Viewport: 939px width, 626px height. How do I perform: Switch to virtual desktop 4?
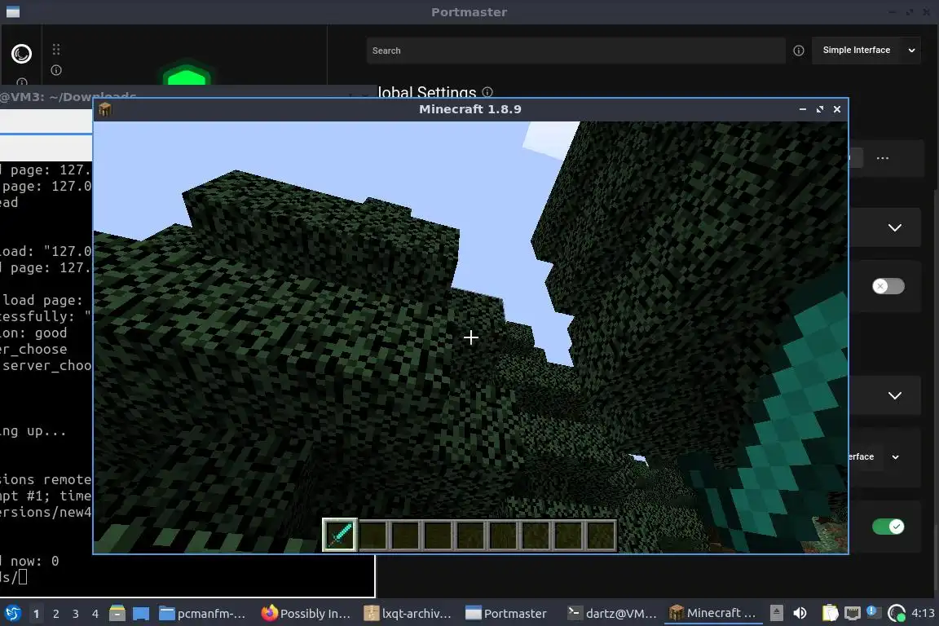pos(95,614)
